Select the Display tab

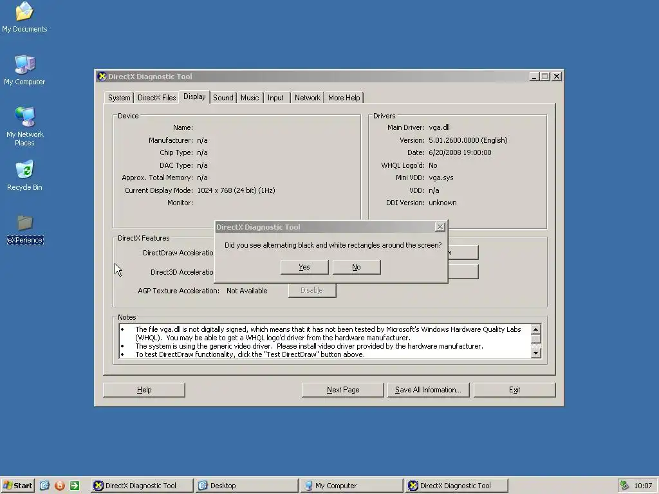tap(194, 96)
